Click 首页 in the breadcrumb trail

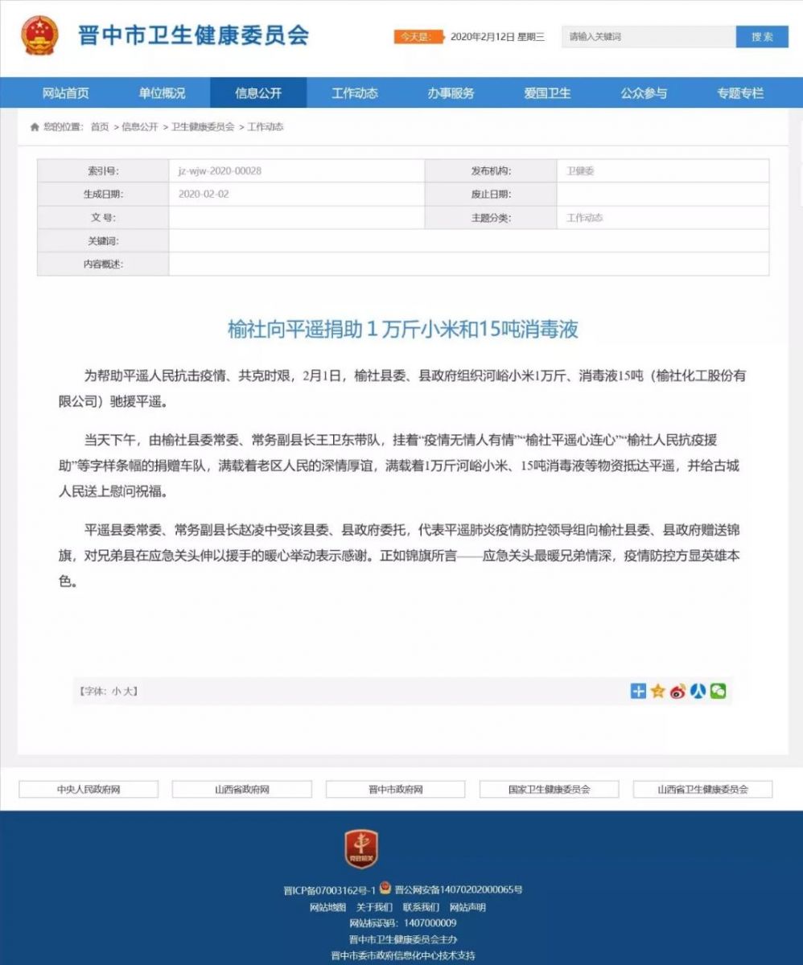pyautogui.click(x=100, y=127)
